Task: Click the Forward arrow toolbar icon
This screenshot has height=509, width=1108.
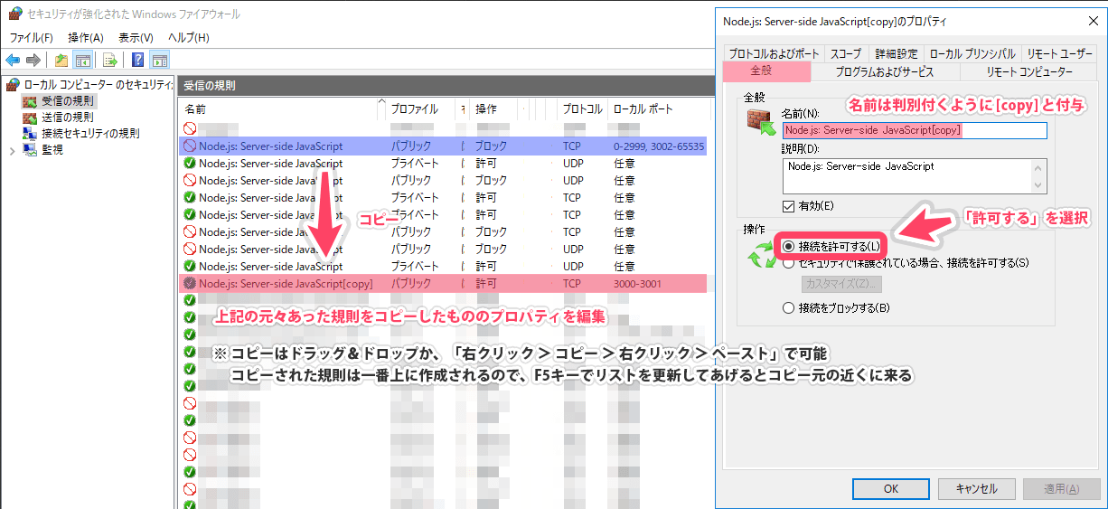Action: [33, 60]
